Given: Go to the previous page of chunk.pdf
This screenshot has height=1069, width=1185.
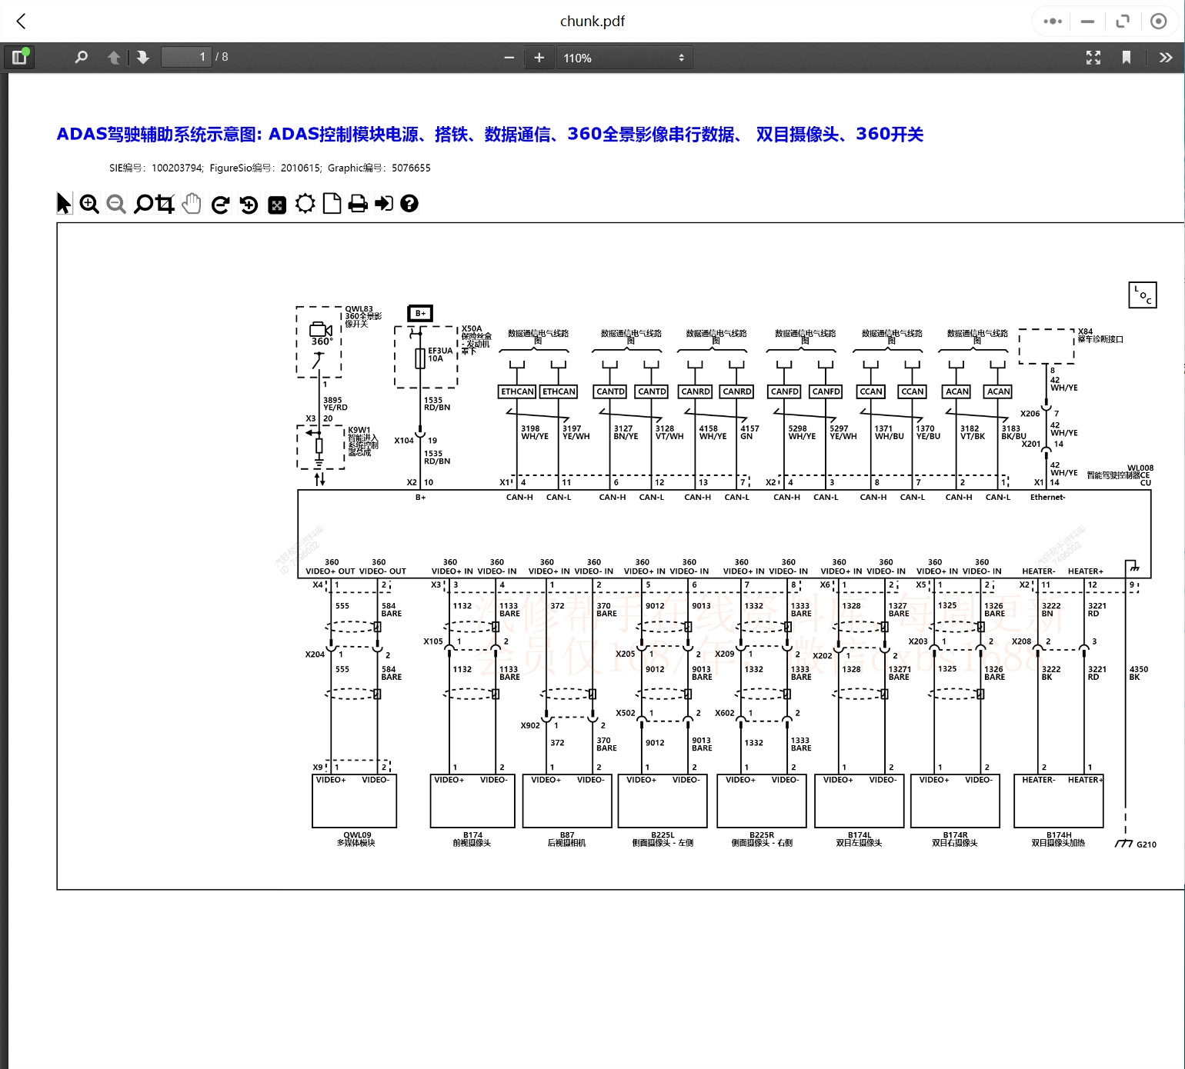Looking at the screenshot, I should (x=113, y=57).
